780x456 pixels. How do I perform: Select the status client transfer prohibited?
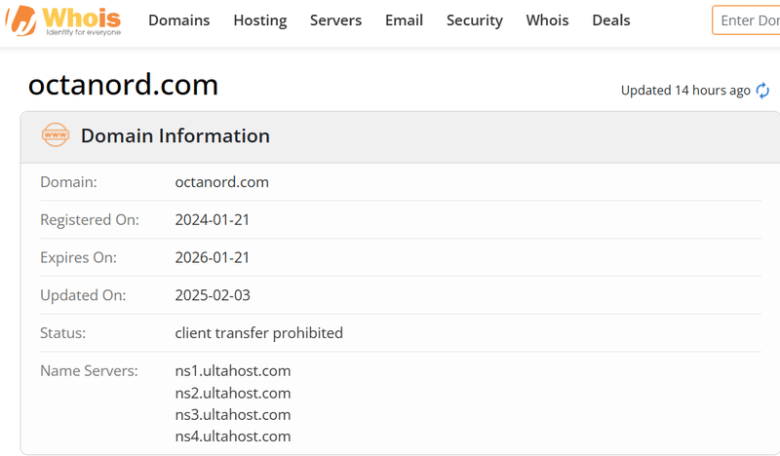pyautogui.click(x=258, y=333)
